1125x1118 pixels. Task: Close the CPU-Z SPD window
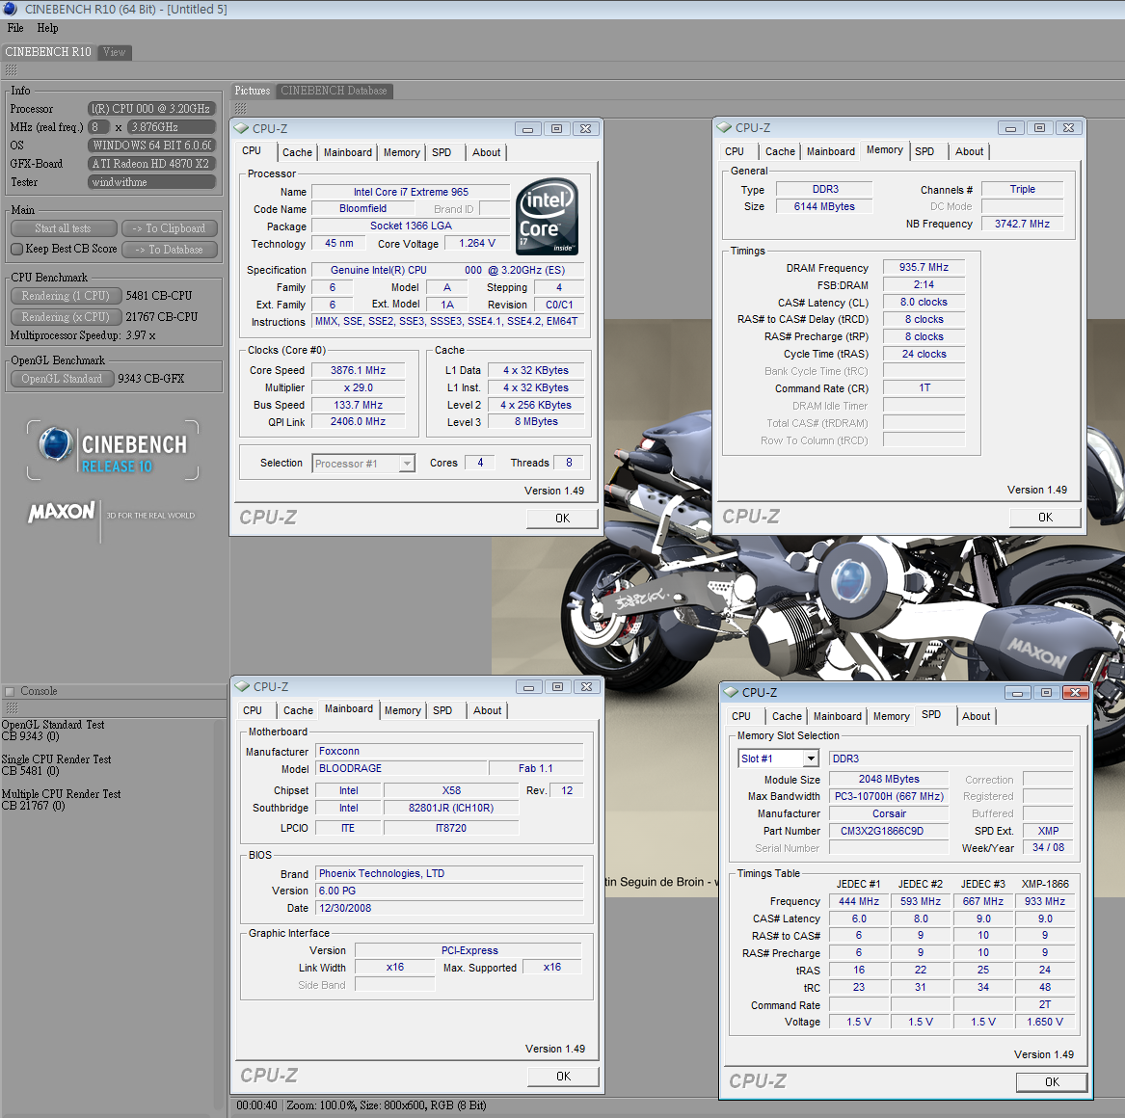click(x=1075, y=692)
